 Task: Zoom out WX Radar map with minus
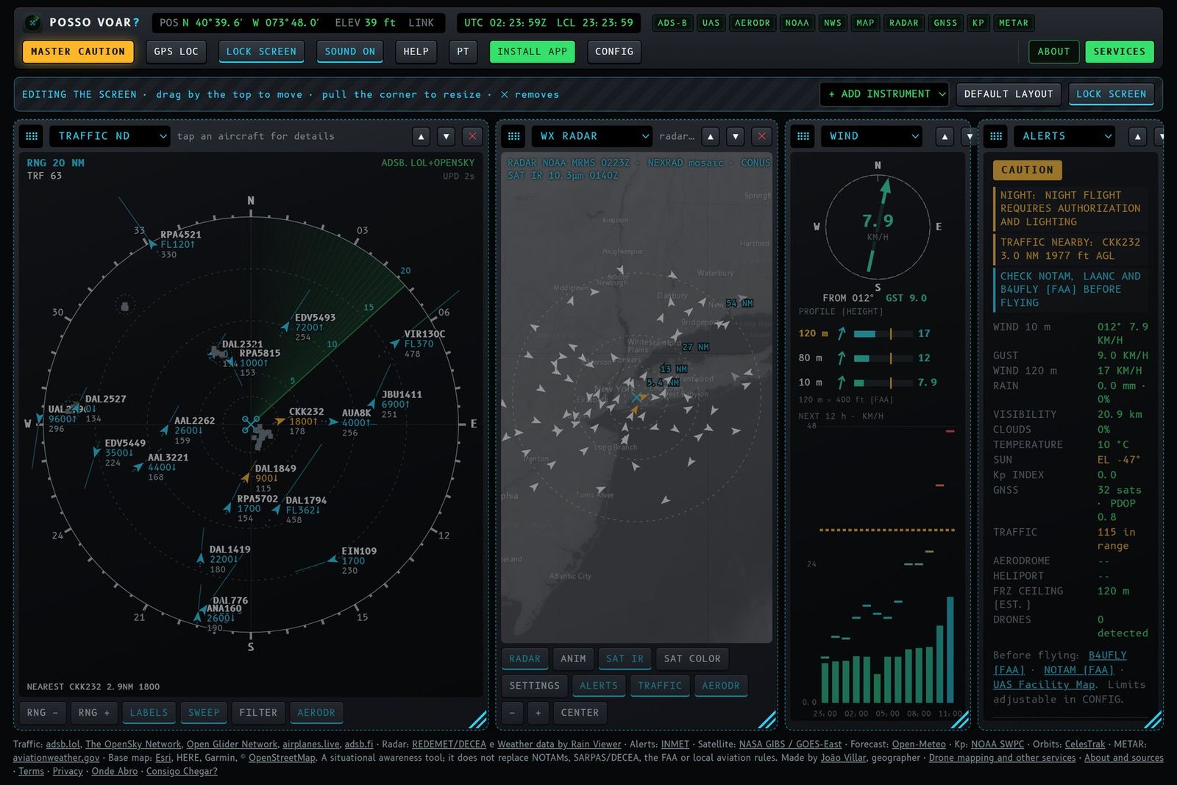tap(512, 713)
